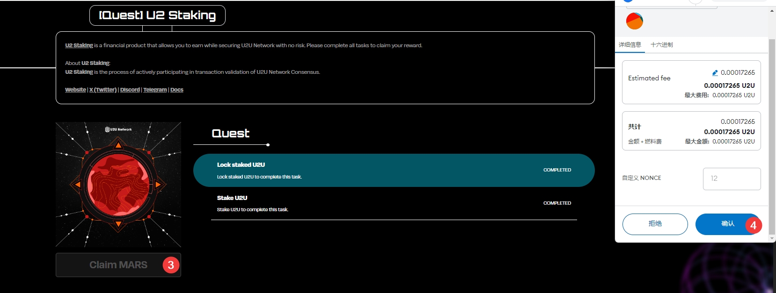Viewport: 776px width, 293px height.
Task: Click the U2U Network planet artwork
Action: click(x=118, y=185)
